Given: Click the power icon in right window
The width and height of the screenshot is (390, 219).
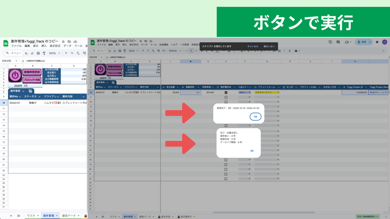Looking at the screenshot, I should pos(100,70).
